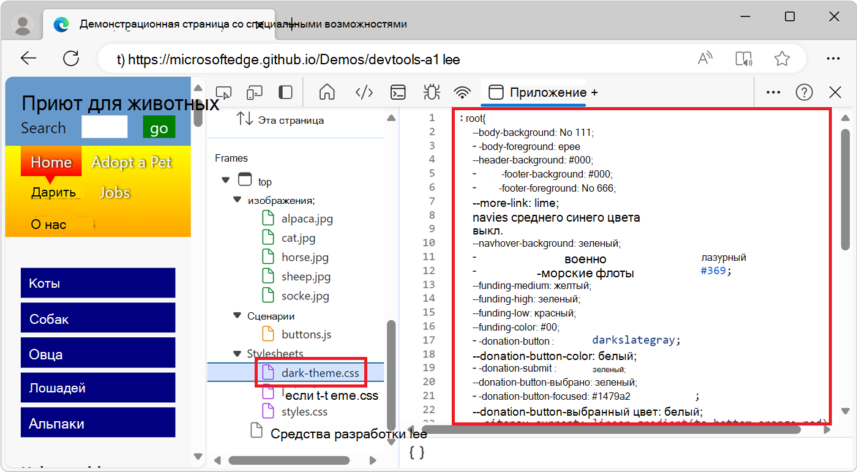Select the Inspect element tool
This screenshot has width=857, height=472.
tap(223, 92)
